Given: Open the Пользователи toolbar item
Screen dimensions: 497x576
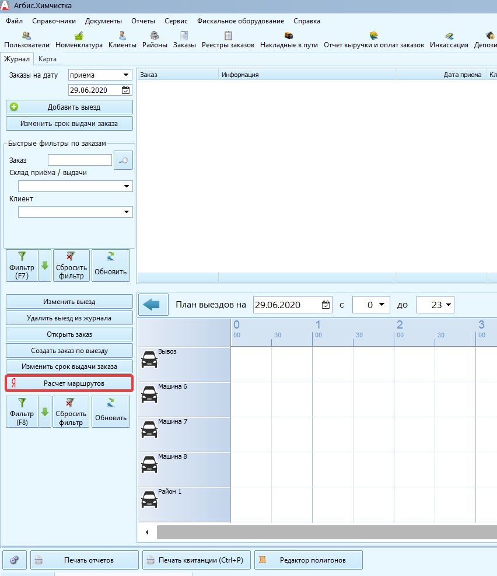Looking at the screenshot, I should point(26,40).
